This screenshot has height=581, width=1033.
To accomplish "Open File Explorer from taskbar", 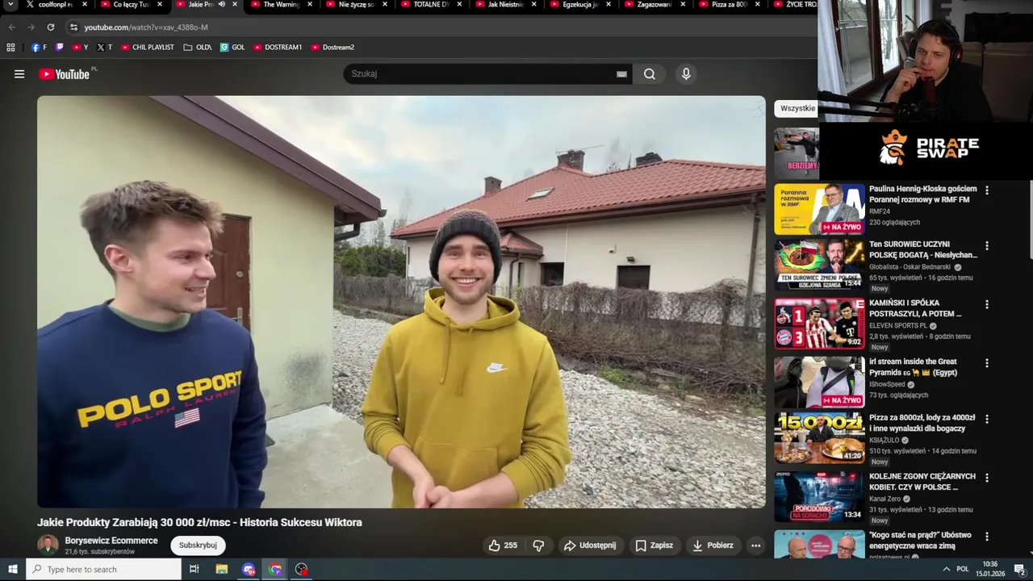I will (222, 569).
